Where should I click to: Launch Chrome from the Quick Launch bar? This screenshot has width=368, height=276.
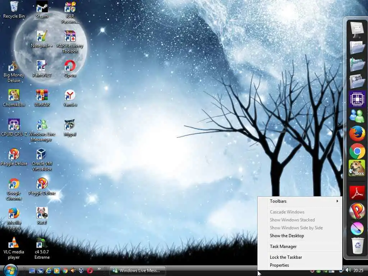pos(65,271)
